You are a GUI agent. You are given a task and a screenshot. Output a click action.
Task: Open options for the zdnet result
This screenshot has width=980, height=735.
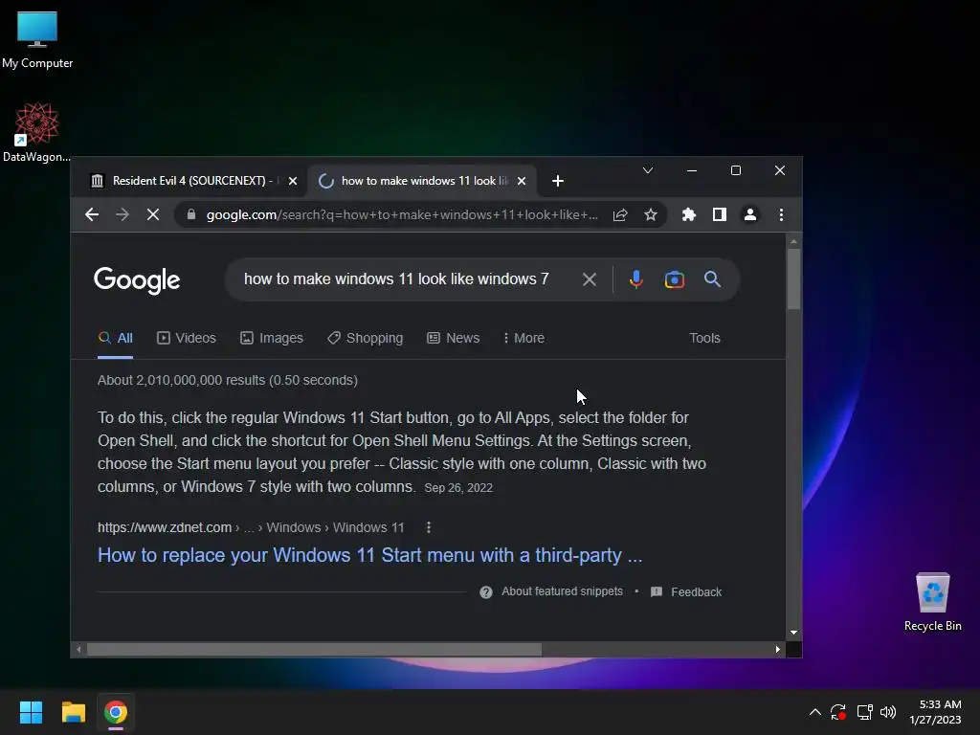(x=428, y=527)
